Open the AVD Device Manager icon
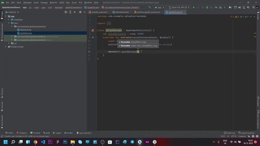260x146 pixels. click(244, 7)
